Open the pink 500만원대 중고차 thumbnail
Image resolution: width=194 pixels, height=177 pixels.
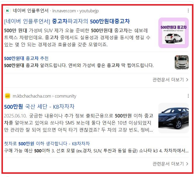[x=174, y=33]
